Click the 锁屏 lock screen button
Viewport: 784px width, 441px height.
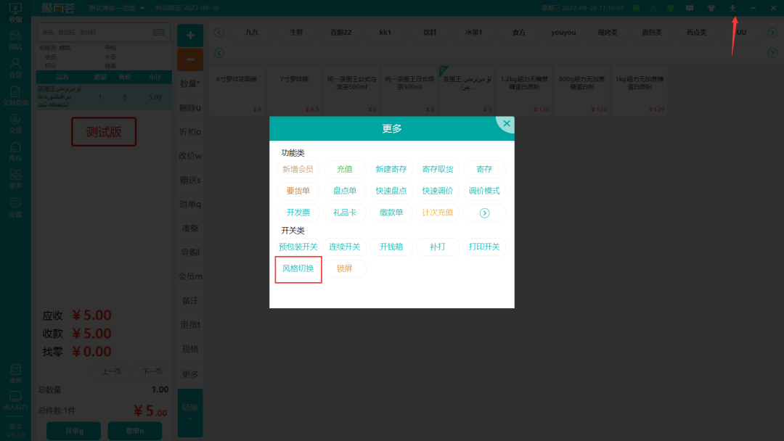pos(345,268)
